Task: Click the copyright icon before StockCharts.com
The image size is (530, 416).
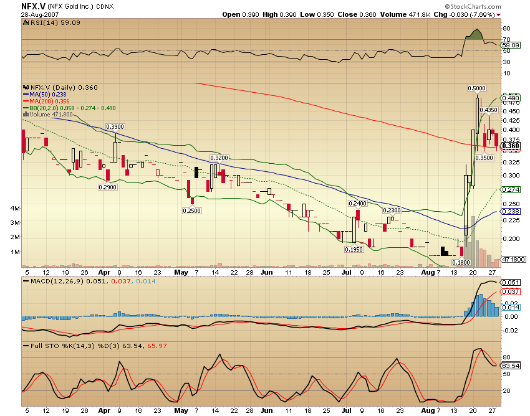Action: (x=447, y=6)
